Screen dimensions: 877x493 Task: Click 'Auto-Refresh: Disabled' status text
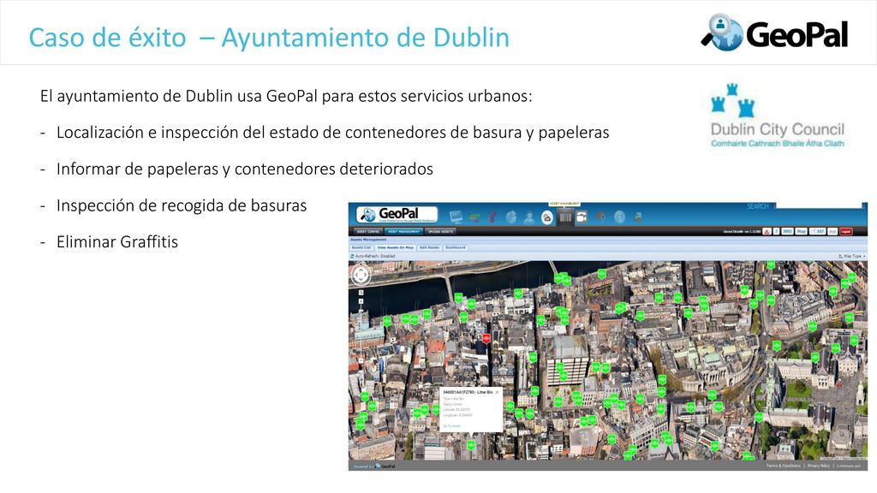[x=375, y=256]
